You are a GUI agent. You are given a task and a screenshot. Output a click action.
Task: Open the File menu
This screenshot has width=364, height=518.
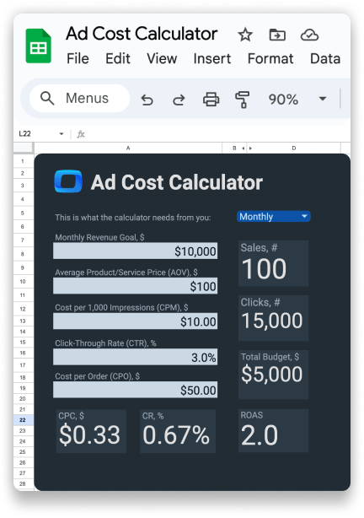coord(78,59)
